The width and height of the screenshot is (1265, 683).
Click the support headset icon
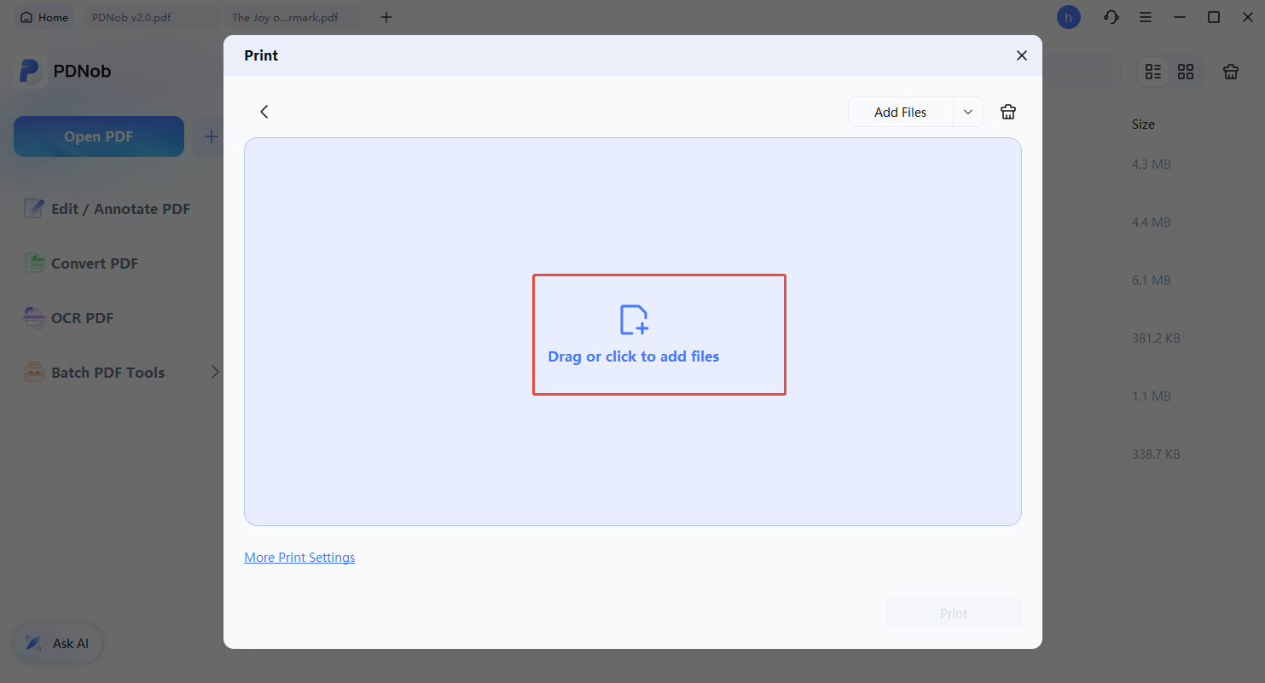click(x=1111, y=16)
